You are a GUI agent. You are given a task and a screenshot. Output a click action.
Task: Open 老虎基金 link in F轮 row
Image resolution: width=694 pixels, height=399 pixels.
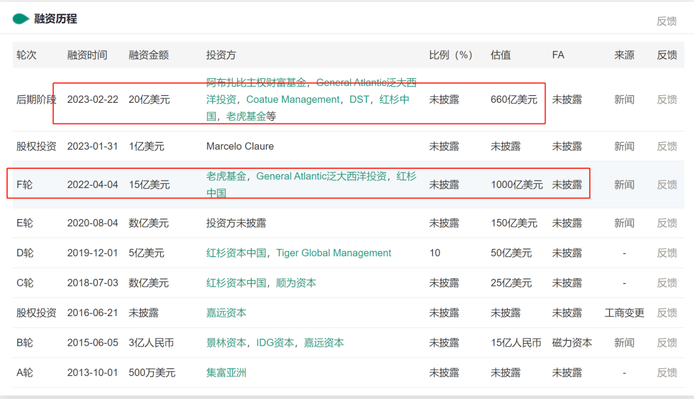[x=226, y=177]
